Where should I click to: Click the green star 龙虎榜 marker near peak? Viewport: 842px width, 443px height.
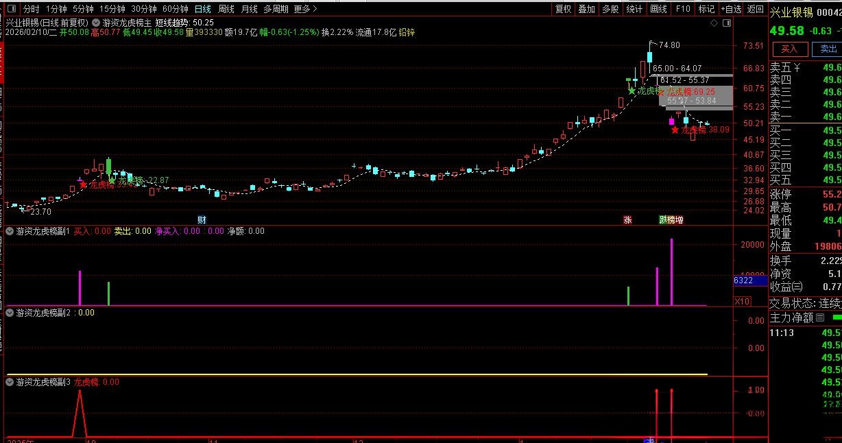(631, 91)
